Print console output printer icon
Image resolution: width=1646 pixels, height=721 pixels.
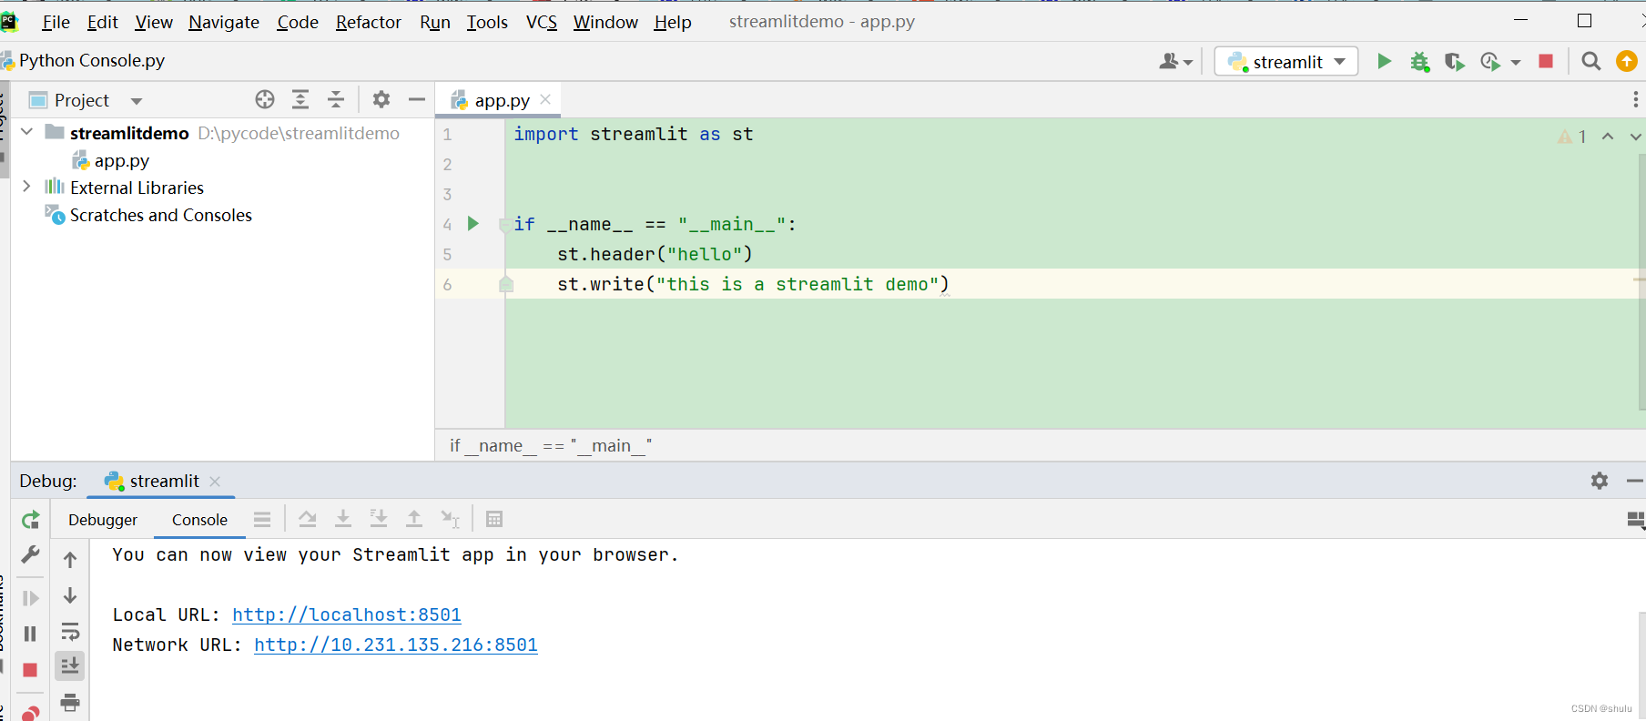(70, 702)
